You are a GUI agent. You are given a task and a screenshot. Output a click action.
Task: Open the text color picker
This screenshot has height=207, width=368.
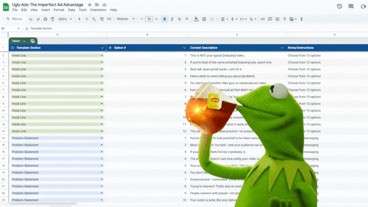coord(187,19)
